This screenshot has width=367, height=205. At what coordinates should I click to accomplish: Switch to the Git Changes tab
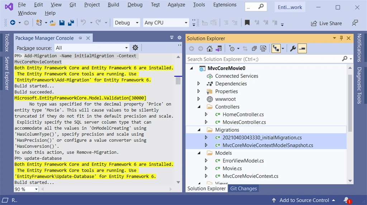[x=243, y=188]
